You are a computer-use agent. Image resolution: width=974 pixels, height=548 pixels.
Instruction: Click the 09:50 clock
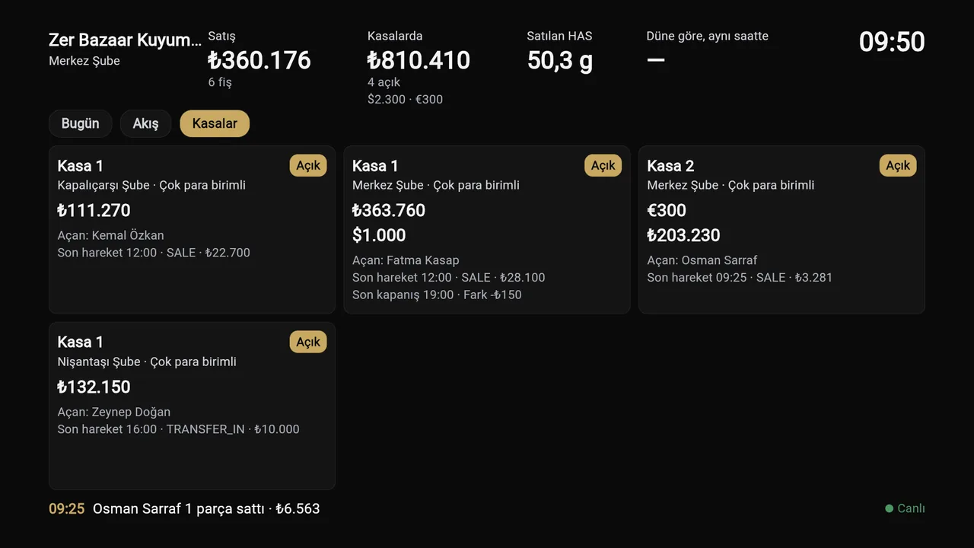coord(892,42)
